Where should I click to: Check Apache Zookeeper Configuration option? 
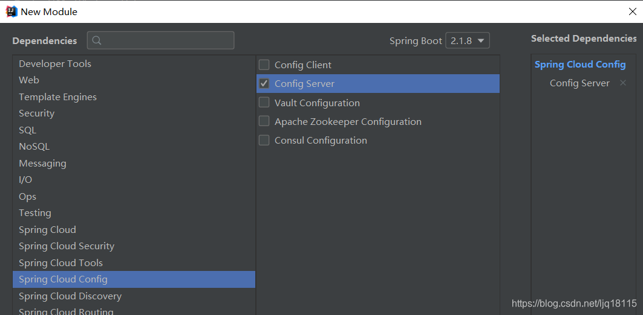click(264, 121)
